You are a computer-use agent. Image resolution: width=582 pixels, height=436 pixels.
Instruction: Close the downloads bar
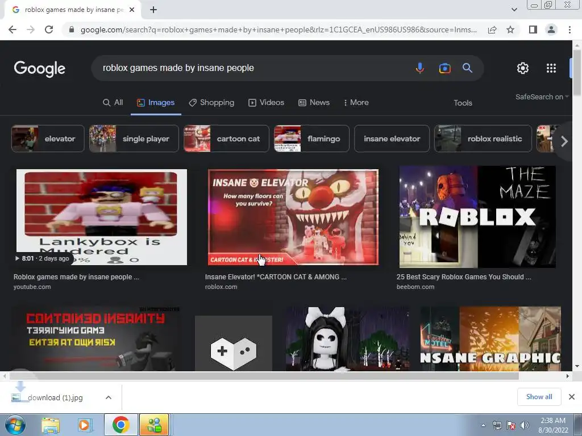(572, 397)
